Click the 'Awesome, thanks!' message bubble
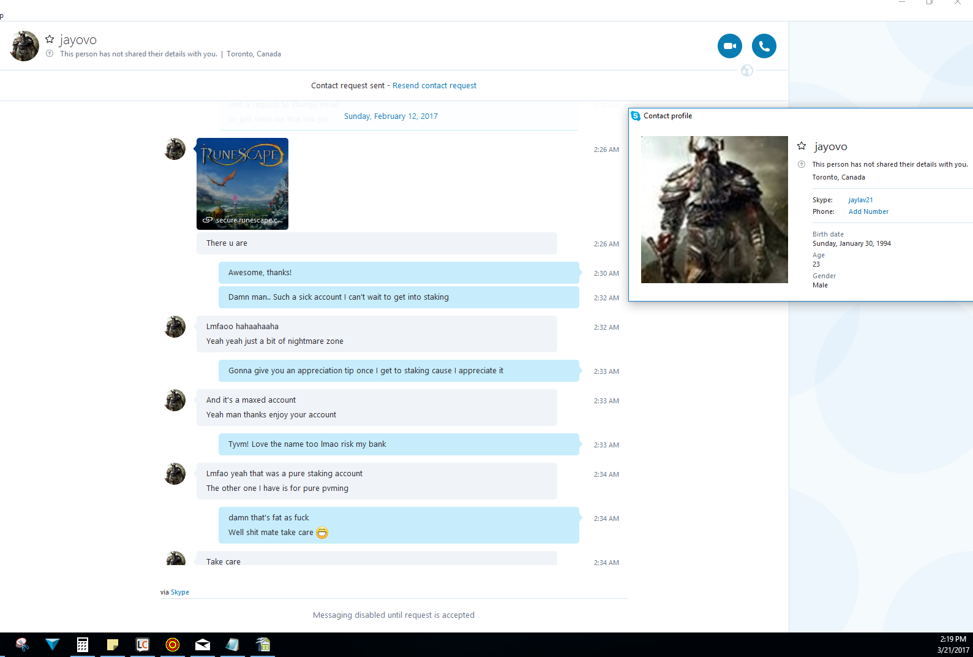This screenshot has width=973, height=657. [x=399, y=273]
